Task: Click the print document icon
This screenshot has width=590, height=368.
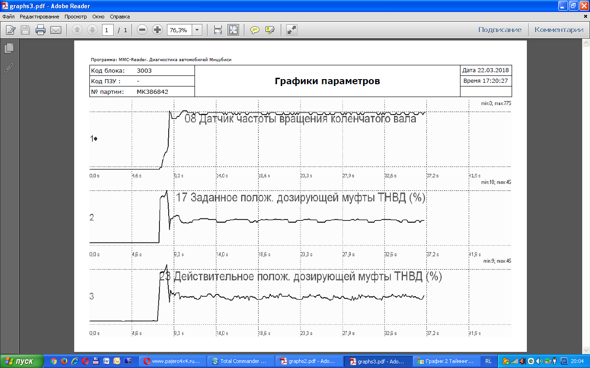Action: coord(41,30)
